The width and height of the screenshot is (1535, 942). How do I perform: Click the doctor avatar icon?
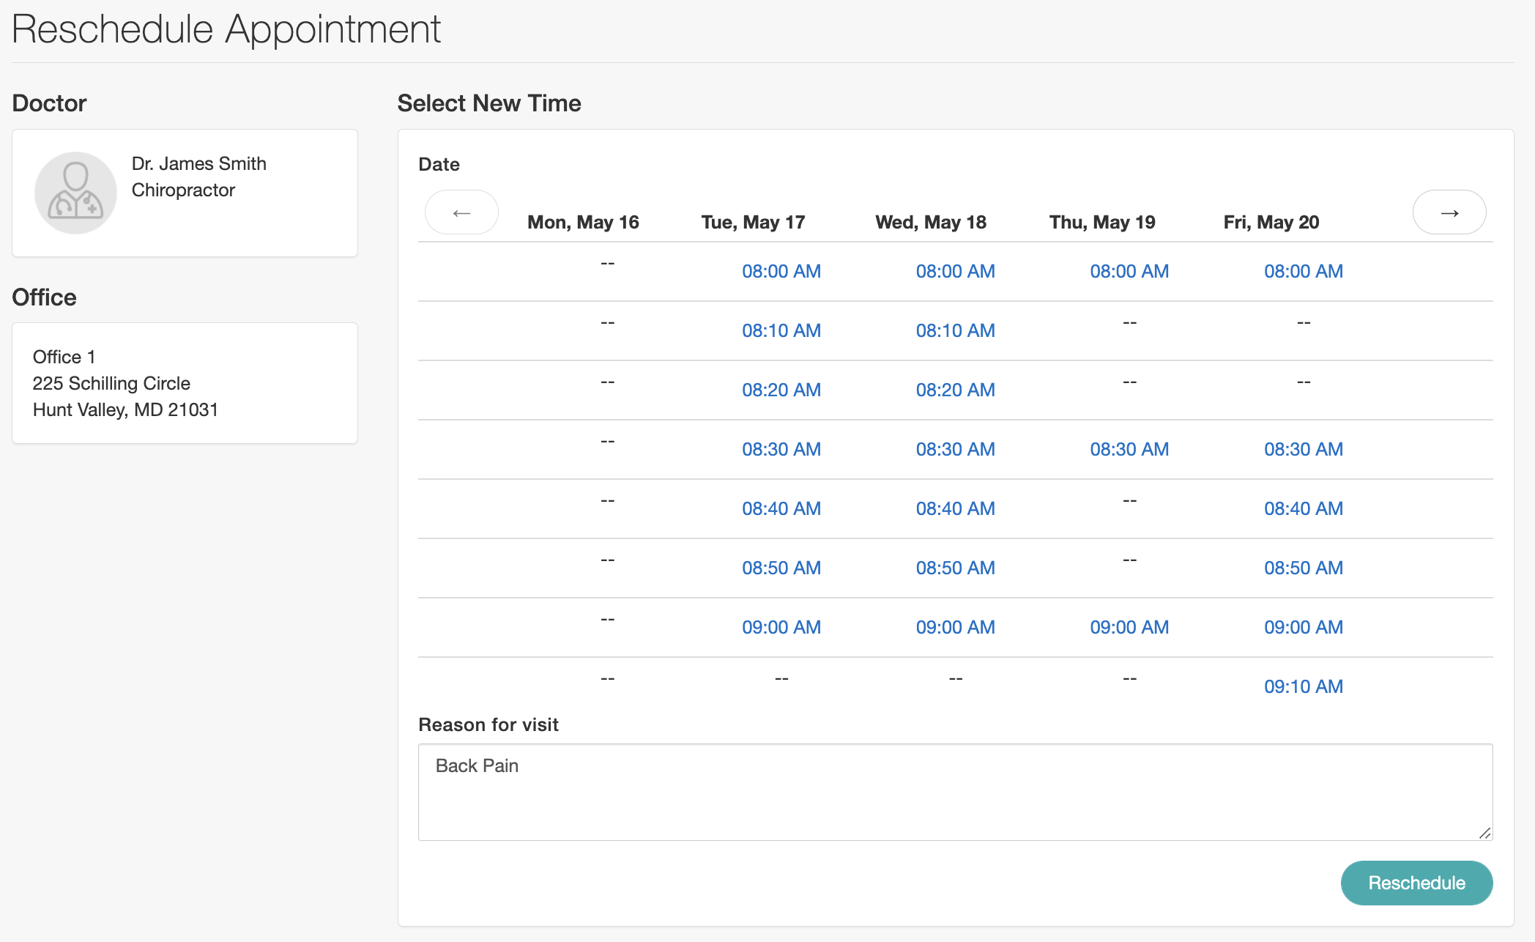pos(75,193)
